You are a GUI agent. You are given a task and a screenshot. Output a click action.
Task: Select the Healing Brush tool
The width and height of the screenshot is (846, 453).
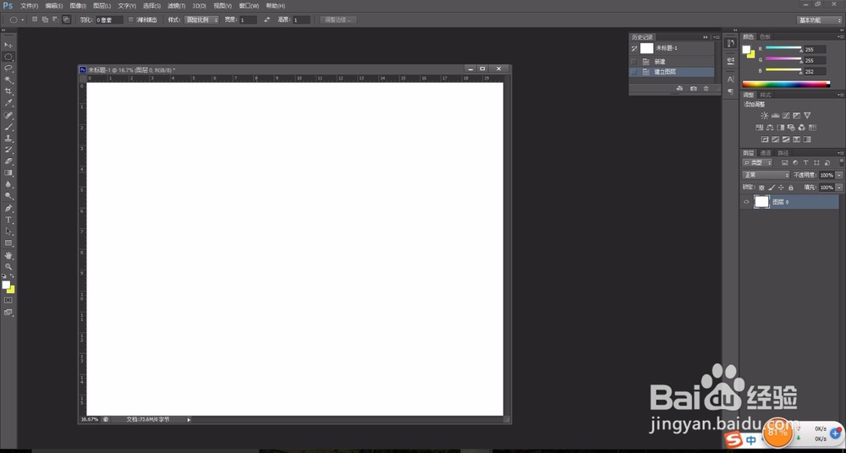click(x=8, y=116)
